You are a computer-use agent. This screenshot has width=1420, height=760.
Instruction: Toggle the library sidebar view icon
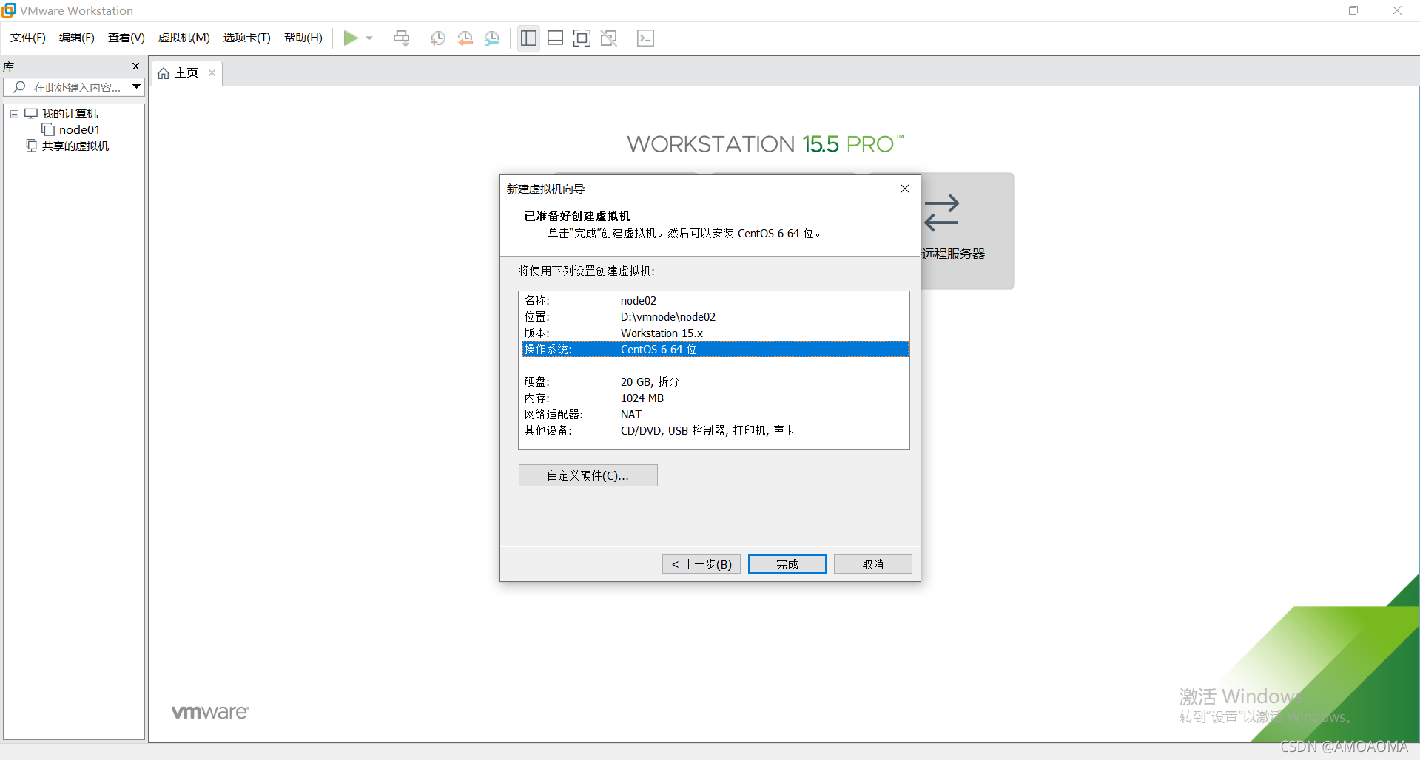(528, 38)
